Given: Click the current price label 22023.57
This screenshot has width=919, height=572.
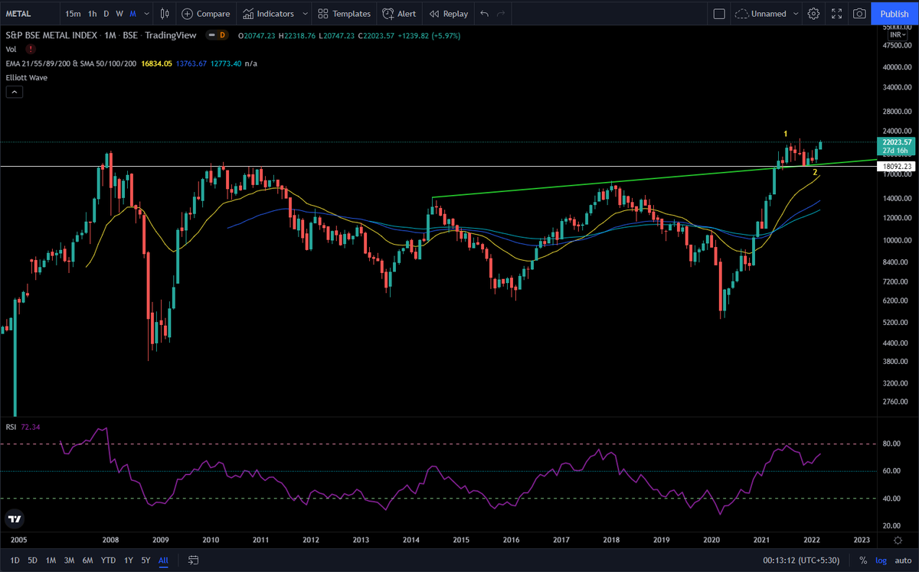Looking at the screenshot, I should pyautogui.click(x=897, y=142).
